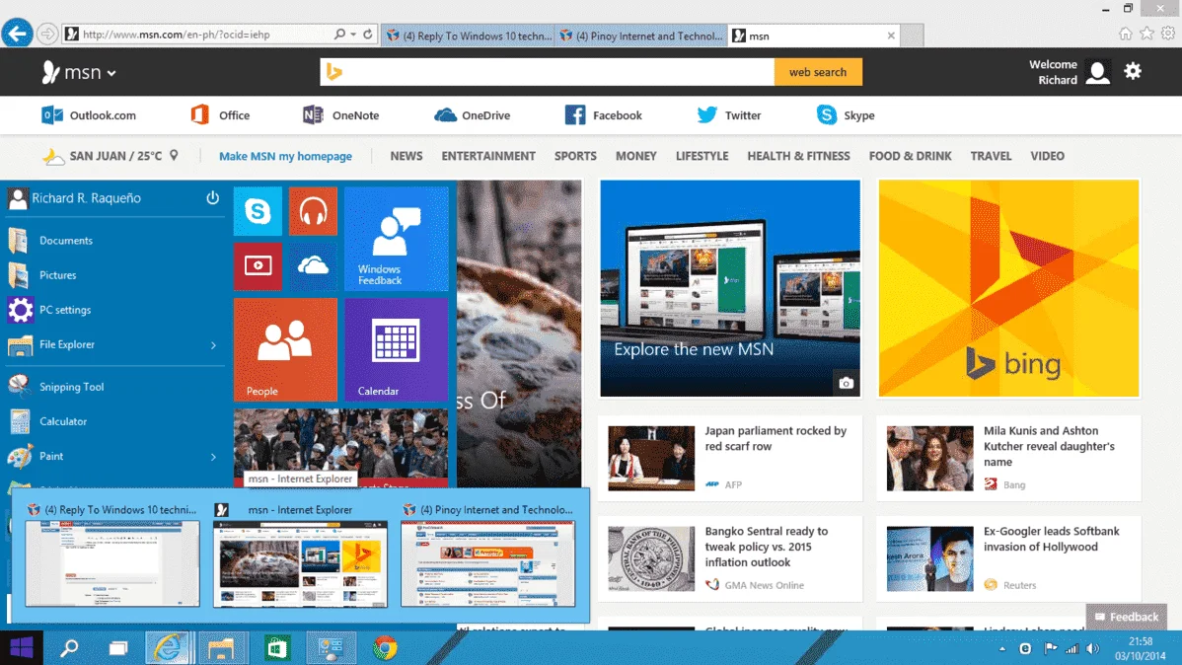Viewport: 1182px width, 665px height.
Task: Click the Chrome taskbar icon
Action: 385,647
